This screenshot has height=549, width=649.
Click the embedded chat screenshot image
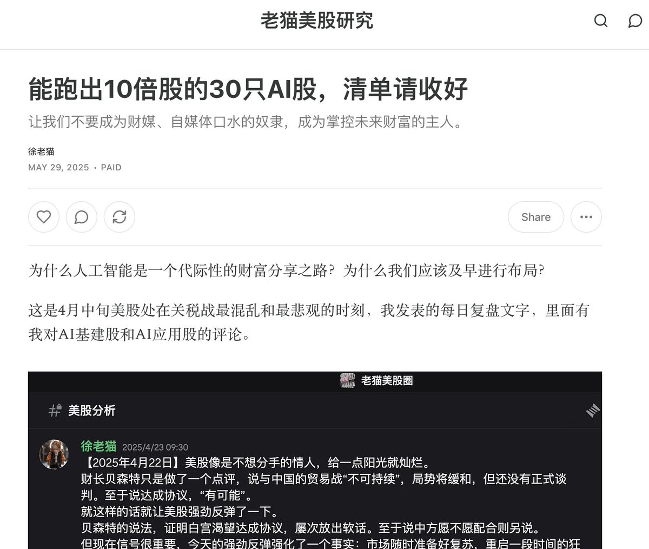(x=315, y=460)
